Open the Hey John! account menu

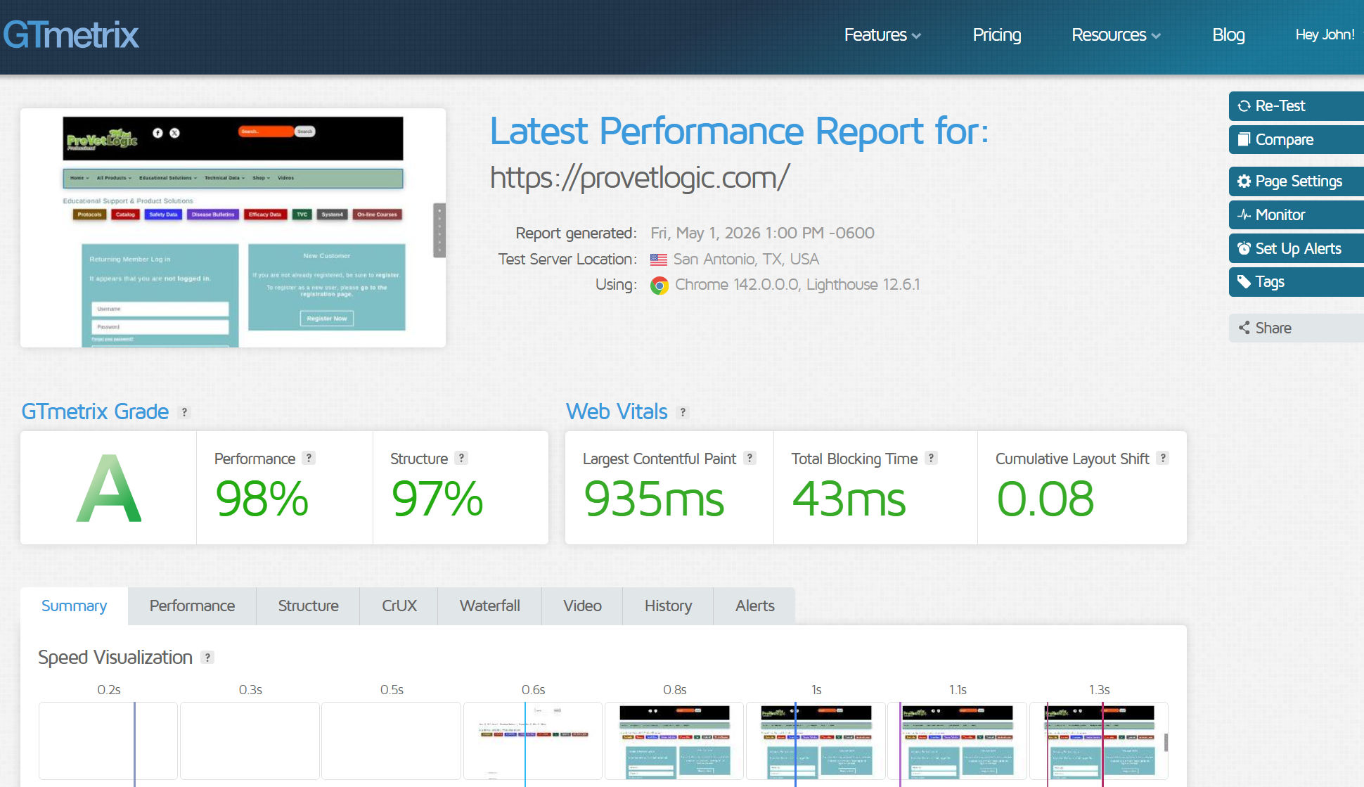click(1325, 34)
